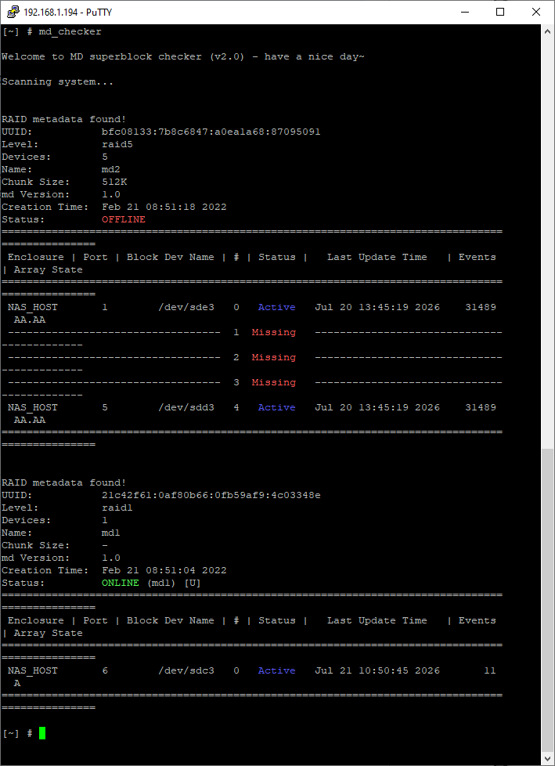Click the scrollbar down arrow
555x766 pixels.
(x=548, y=759)
